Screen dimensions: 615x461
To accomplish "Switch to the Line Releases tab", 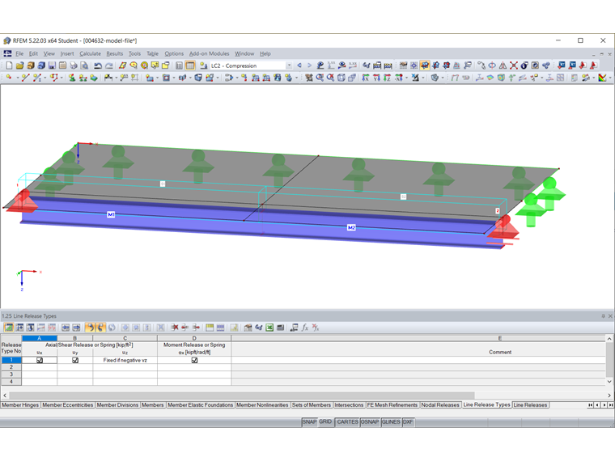I will click(x=530, y=405).
